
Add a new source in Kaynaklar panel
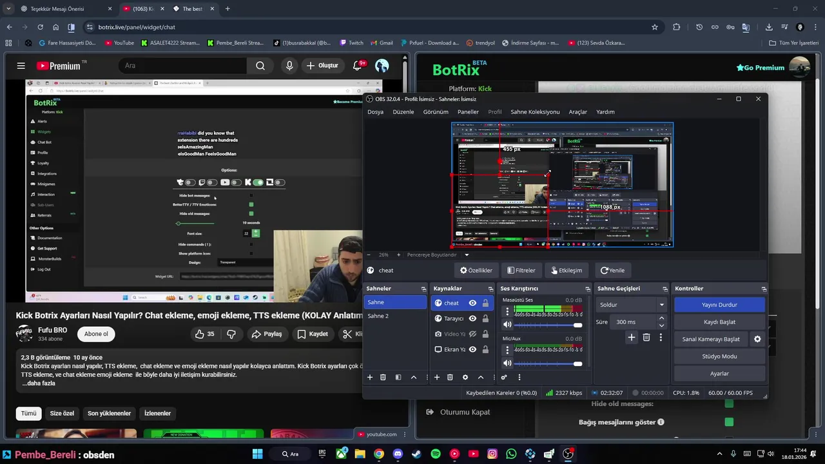point(437,377)
